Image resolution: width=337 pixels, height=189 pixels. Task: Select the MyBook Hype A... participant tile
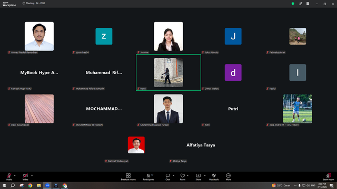[39, 72]
